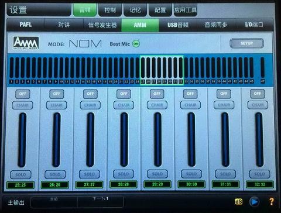Enable CHAIR on channel 27
The width and height of the screenshot is (281, 213).
point(90,105)
